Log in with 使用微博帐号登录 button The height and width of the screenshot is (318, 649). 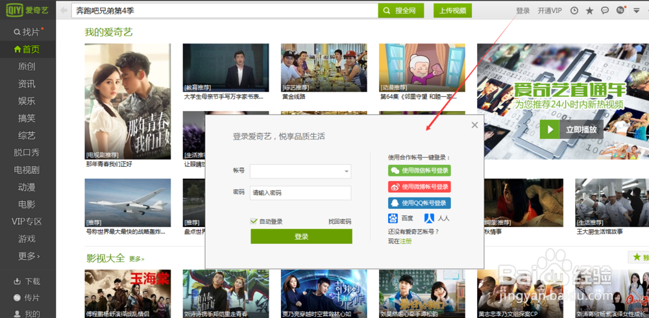click(x=419, y=187)
